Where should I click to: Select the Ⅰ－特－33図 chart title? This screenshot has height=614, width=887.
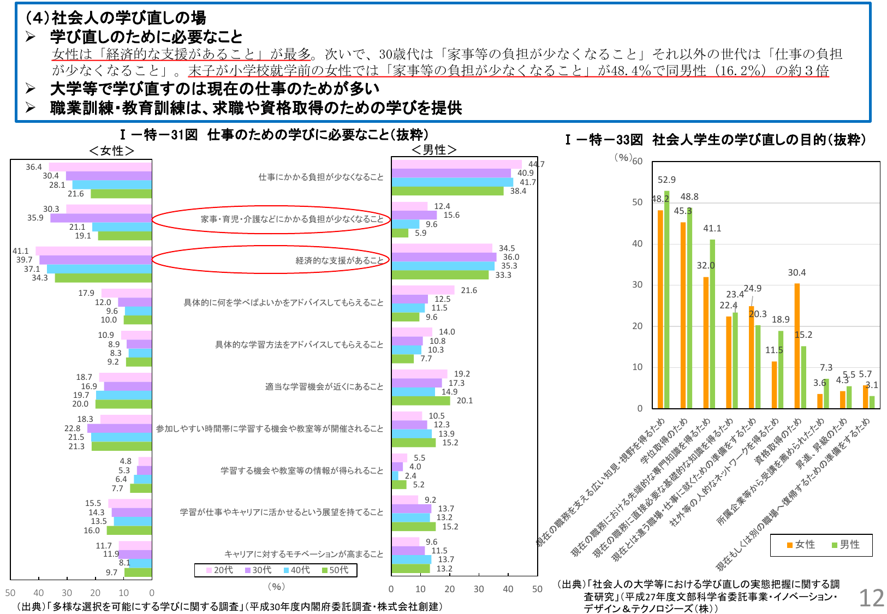(x=715, y=140)
